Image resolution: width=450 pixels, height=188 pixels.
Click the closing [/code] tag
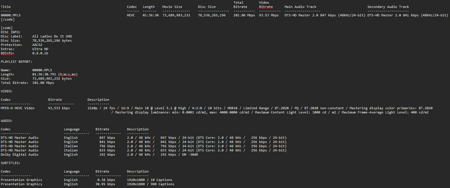click(8, 19)
